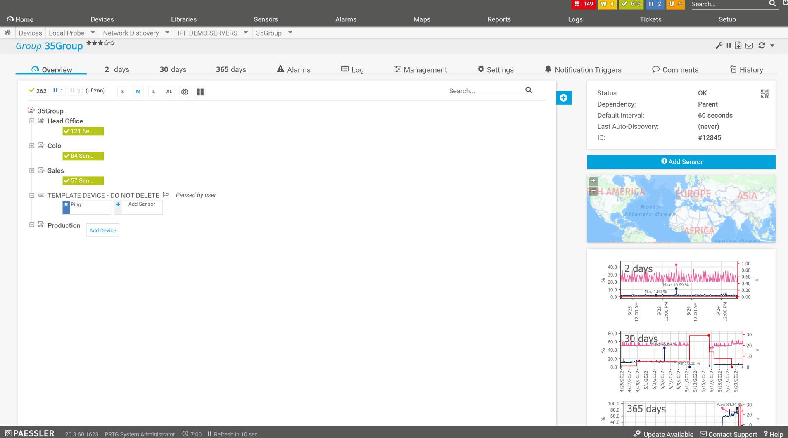Toggle the filter for 262 OK sensors

[x=38, y=91]
